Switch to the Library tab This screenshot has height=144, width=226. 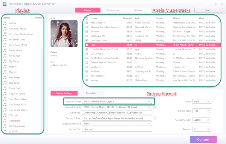point(88,10)
